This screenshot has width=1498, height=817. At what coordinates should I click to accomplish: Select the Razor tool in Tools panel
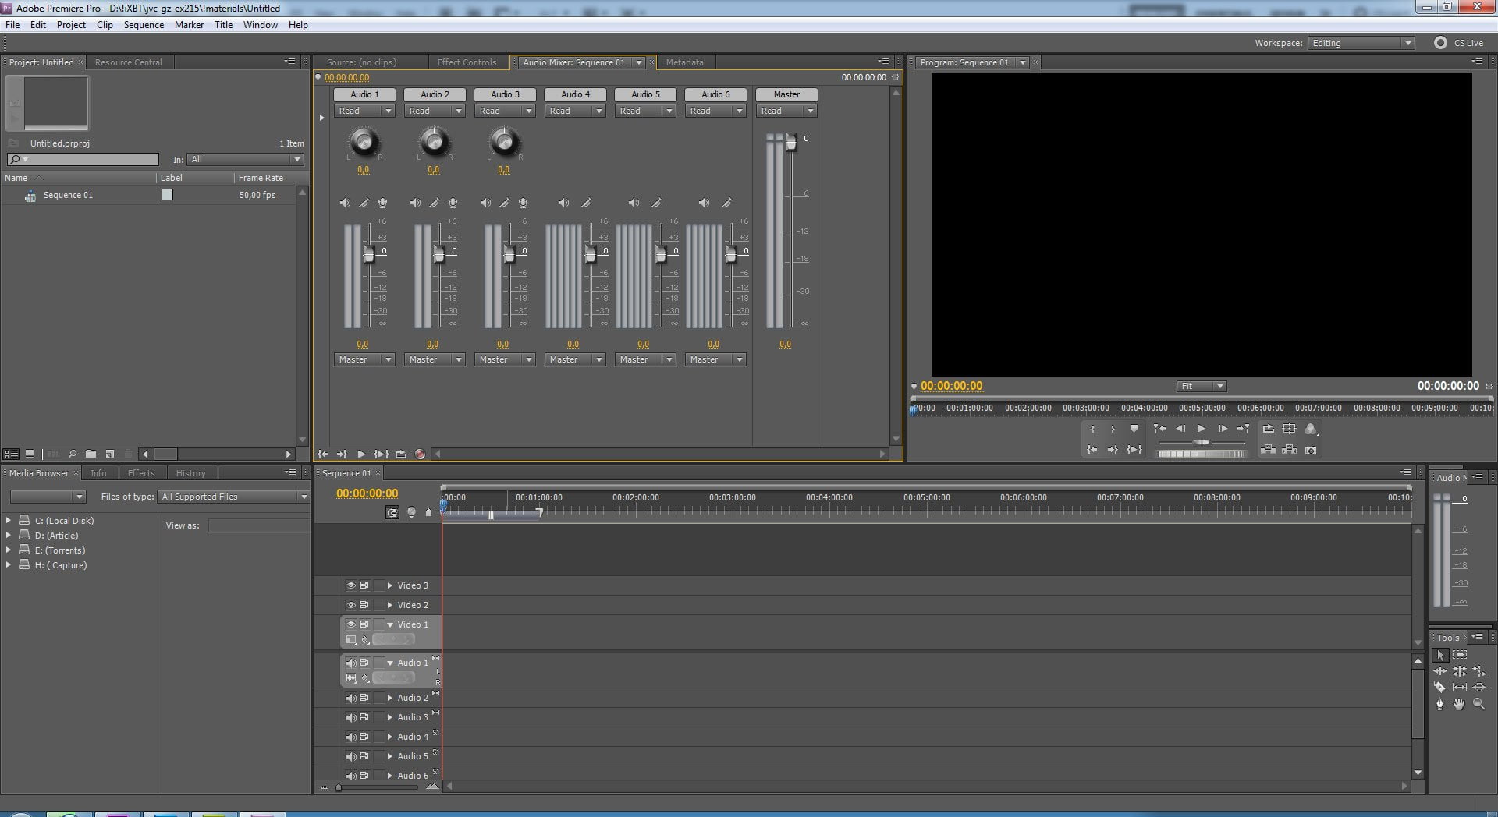pos(1440,687)
